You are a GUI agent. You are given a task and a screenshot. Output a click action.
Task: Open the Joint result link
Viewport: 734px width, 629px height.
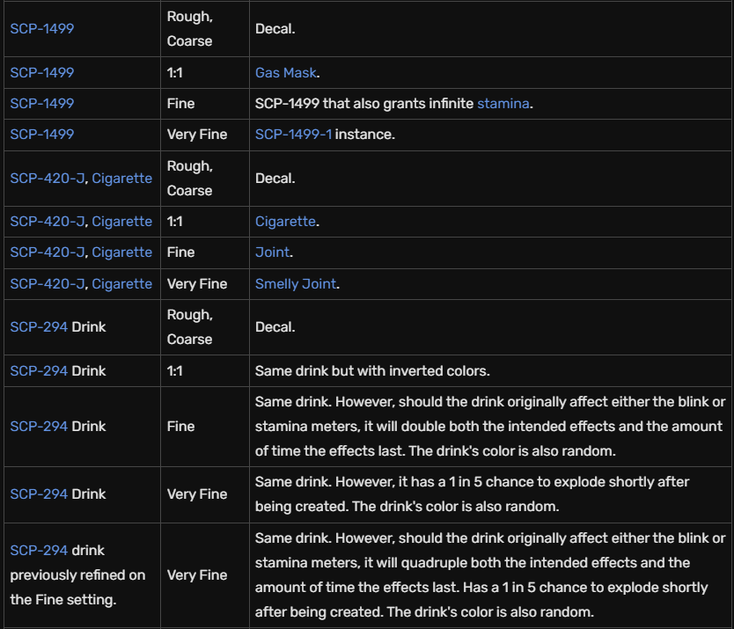point(272,252)
